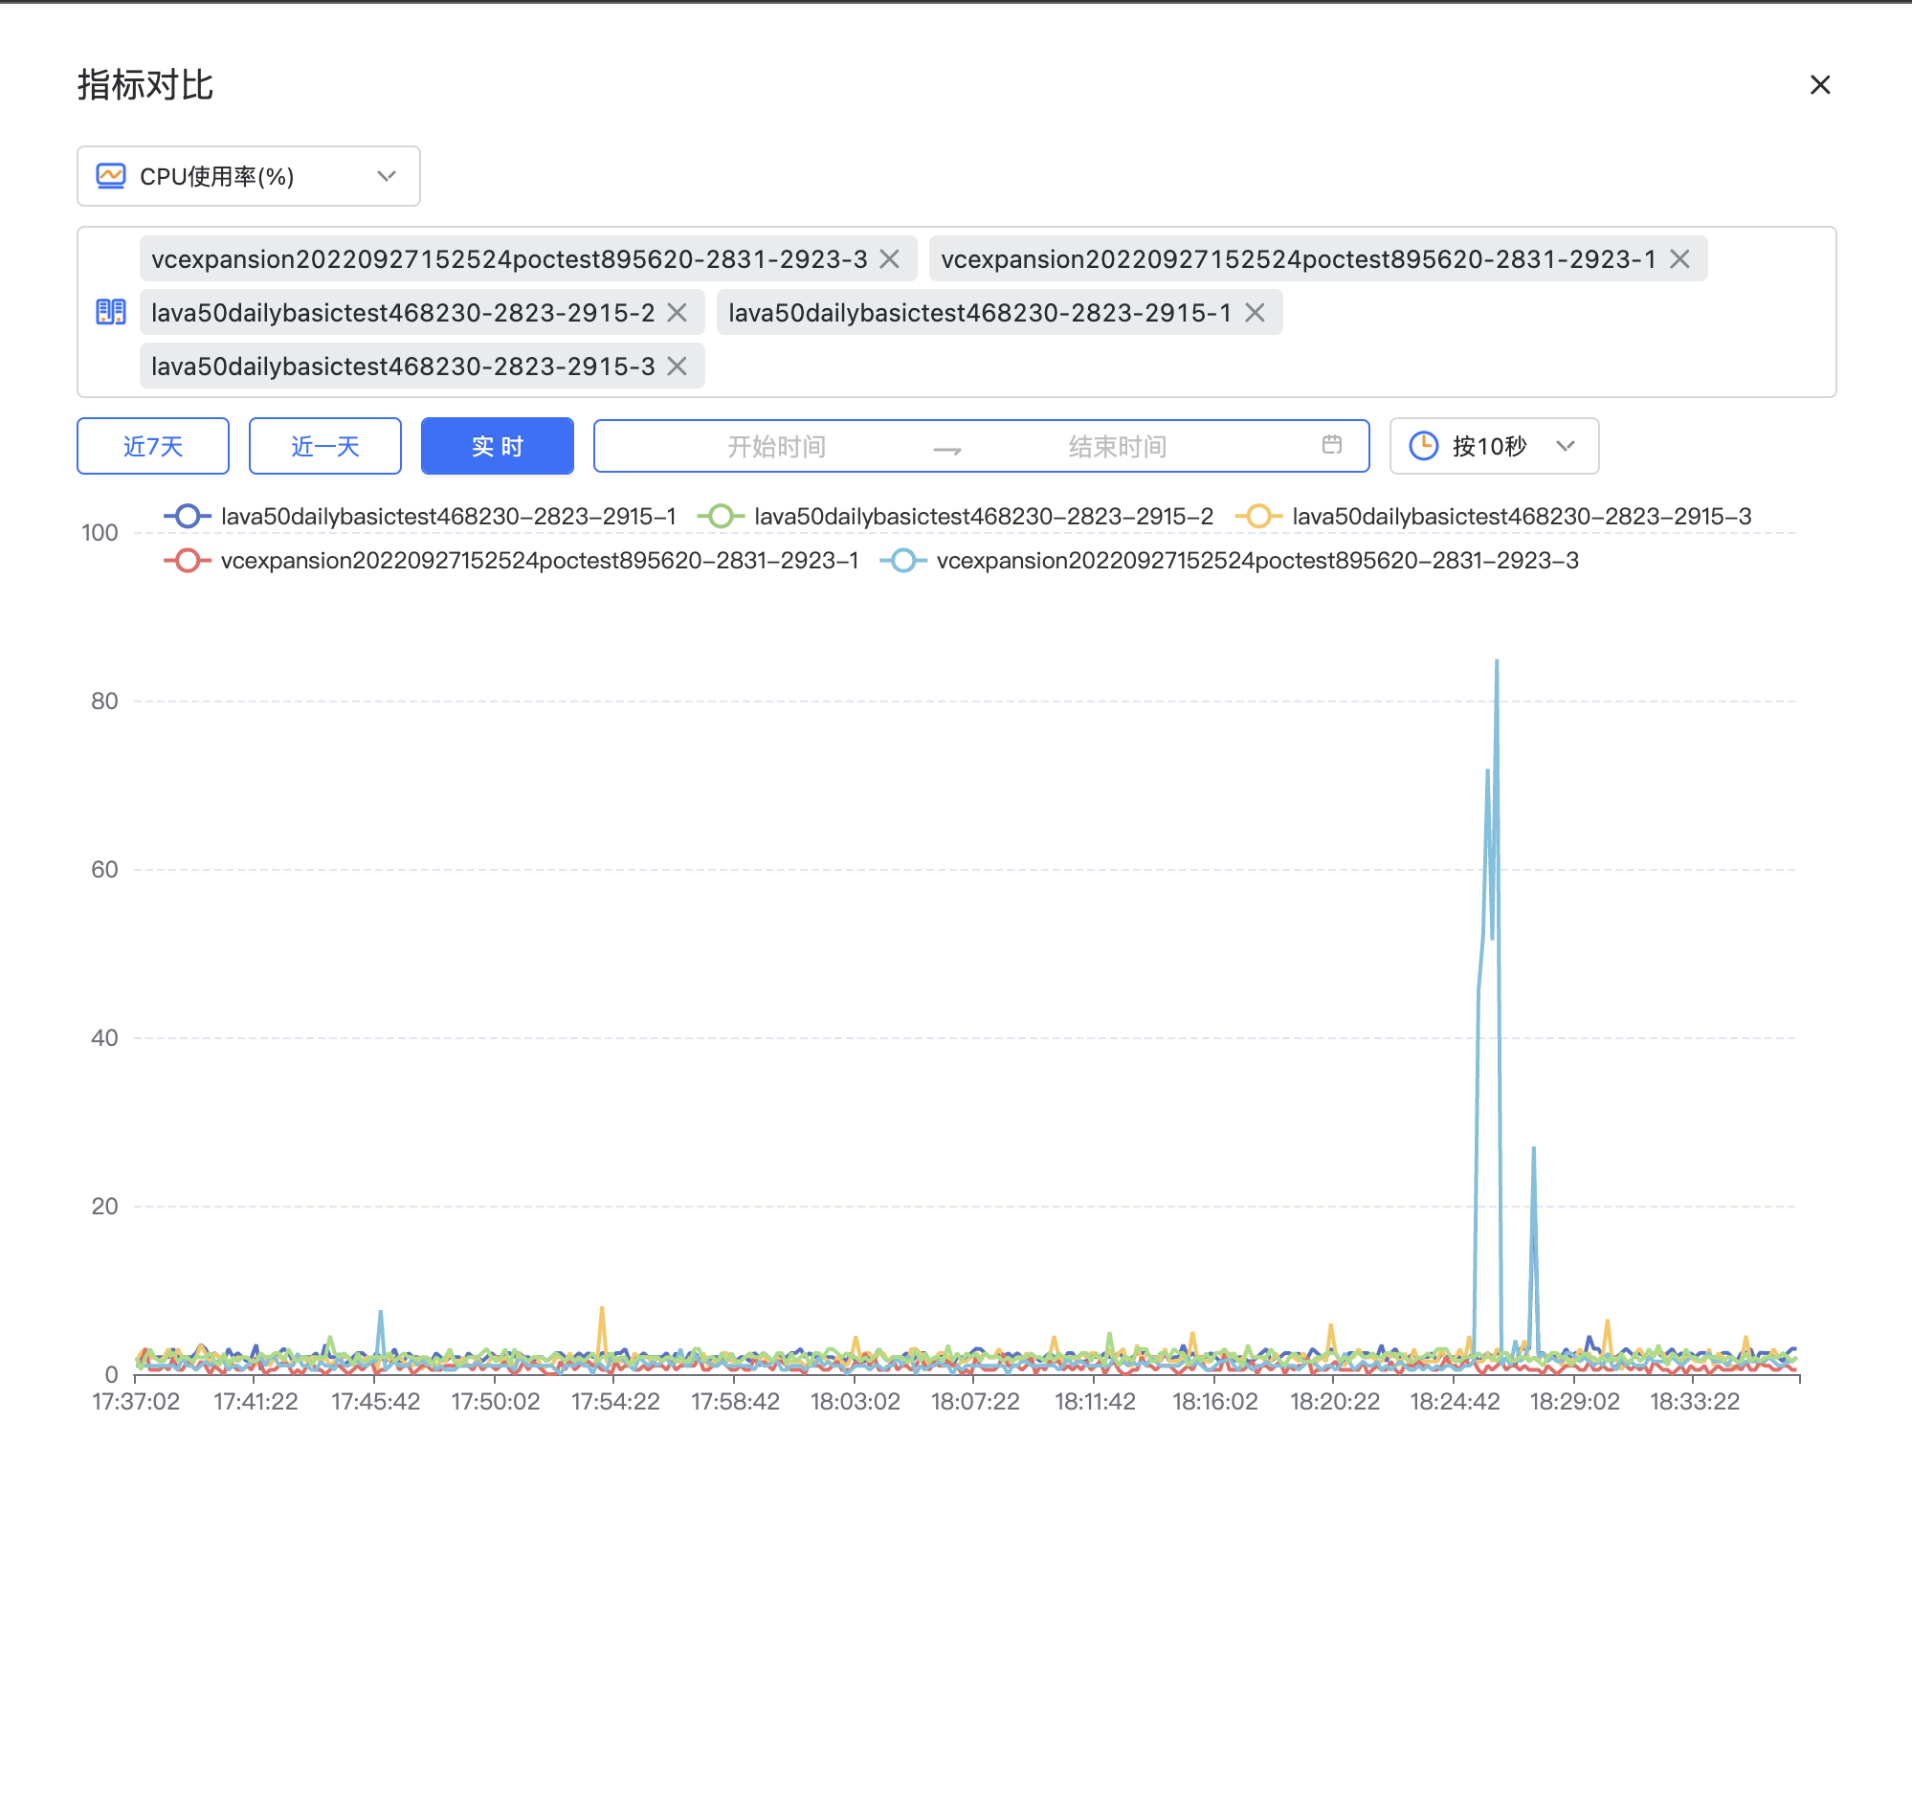The image size is (1912, 1799).
Task: Click the tall blue spike peak near 18:26
Action: tap(1497, 661)
